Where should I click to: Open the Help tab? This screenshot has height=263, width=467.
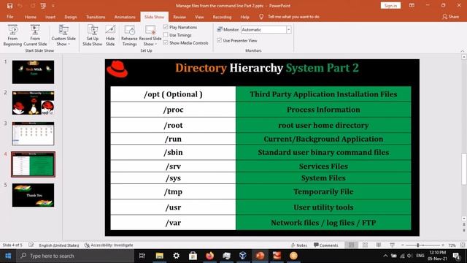[245, 17]
